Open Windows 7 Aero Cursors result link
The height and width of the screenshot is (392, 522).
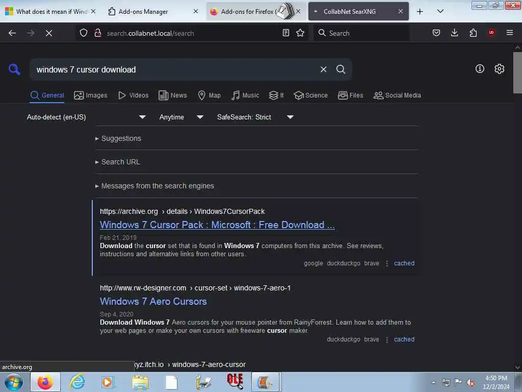153,302
